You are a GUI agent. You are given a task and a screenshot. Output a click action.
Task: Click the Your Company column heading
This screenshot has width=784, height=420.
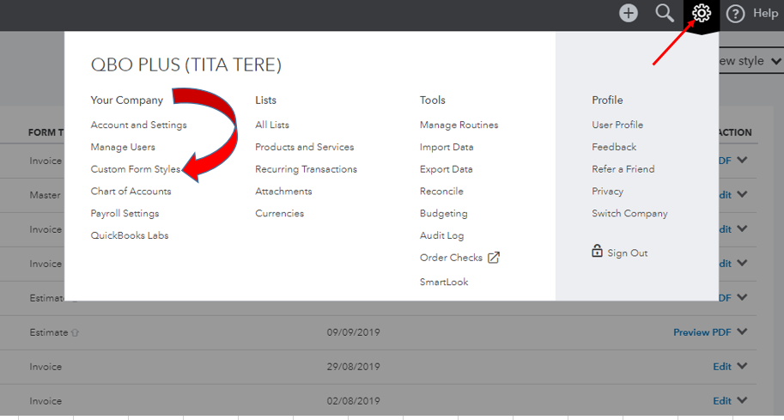coord(127,100)
